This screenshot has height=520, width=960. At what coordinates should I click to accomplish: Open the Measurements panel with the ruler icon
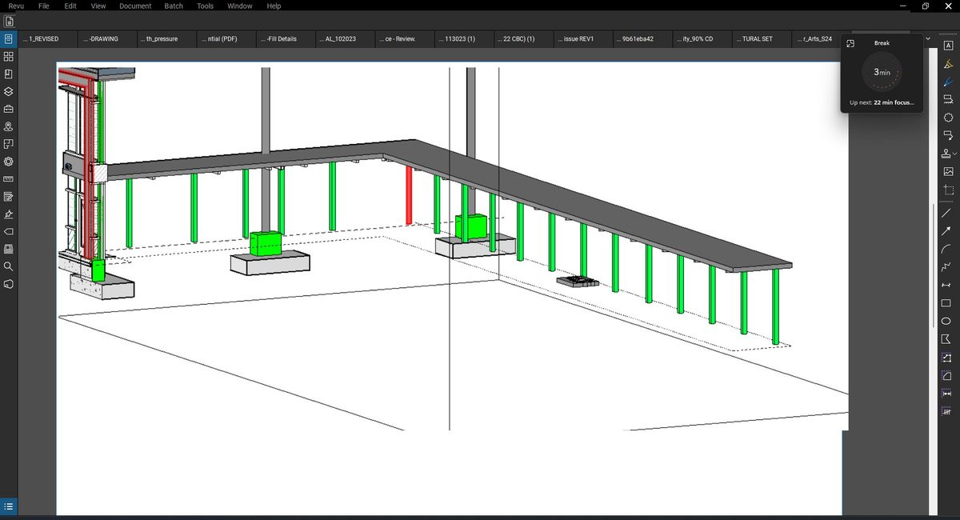coord(8,179)
